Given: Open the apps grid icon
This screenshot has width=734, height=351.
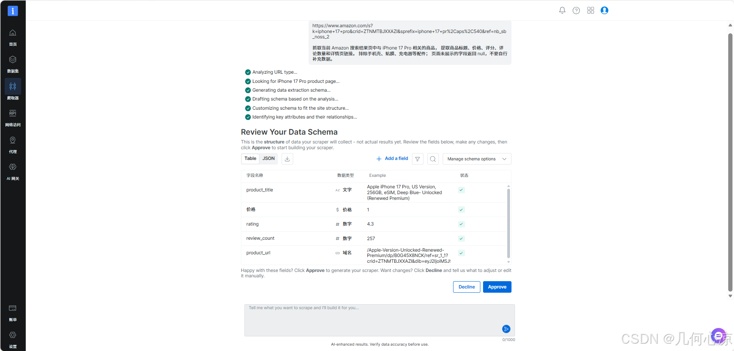Looking at the screenshot, I should (x=591, y=10).
